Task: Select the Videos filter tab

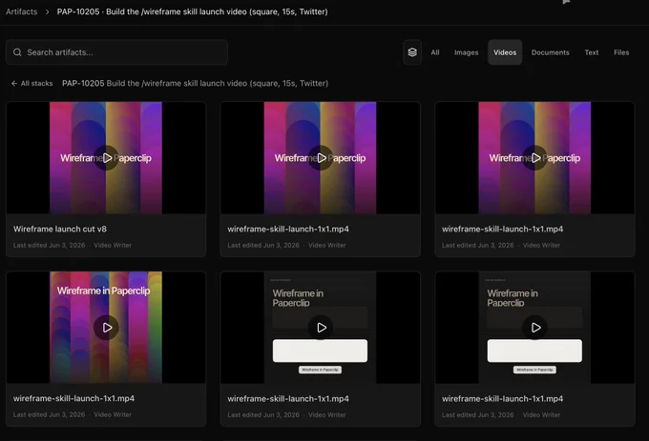Action: pyautogui.click(x=505, y=52)
